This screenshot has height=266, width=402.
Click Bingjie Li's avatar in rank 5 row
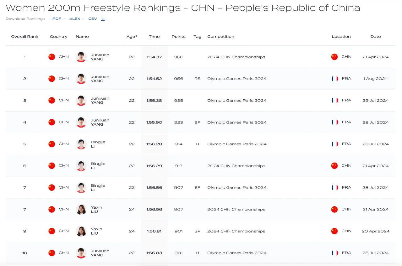coord(81,144)
